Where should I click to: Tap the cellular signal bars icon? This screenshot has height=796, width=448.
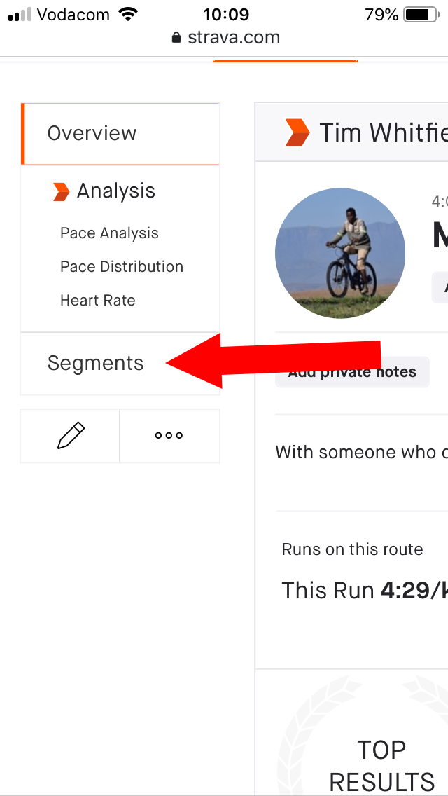[x=20, y=15]
